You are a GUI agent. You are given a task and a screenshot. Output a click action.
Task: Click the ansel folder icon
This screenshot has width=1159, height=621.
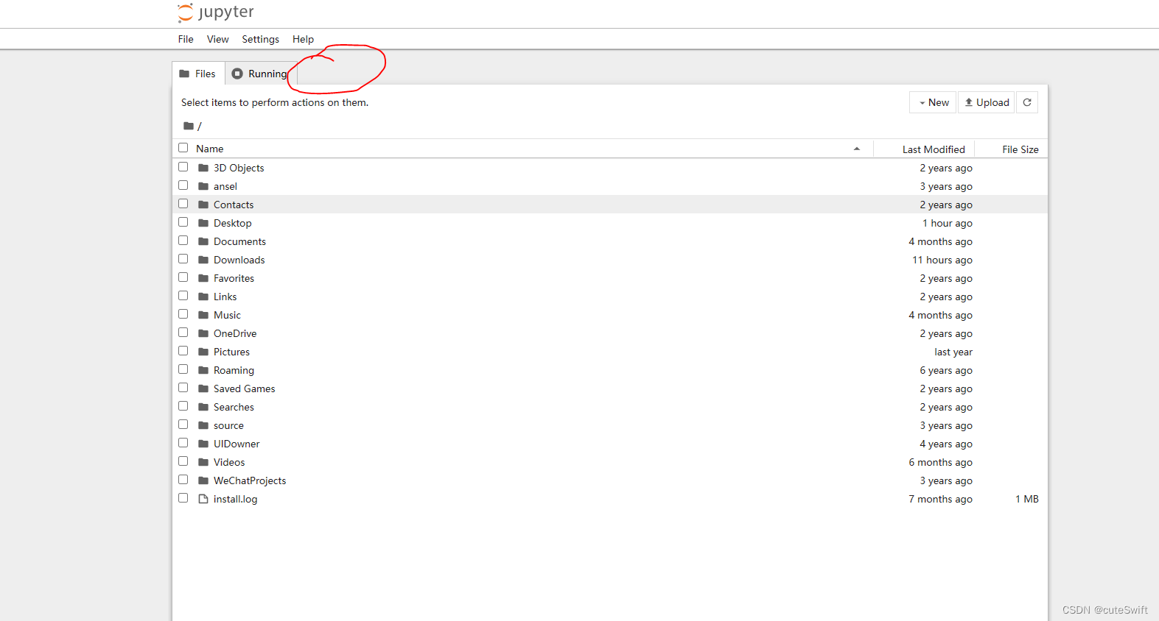[203, 186]
